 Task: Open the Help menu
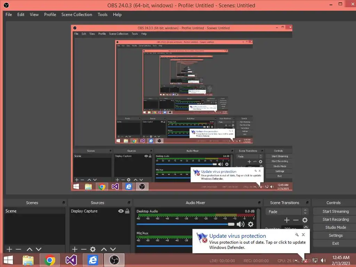pyautogui.click(x=117, y=15)
